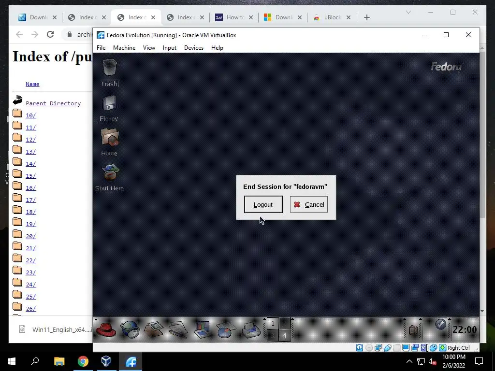Open the 15/ folder link

(x=30, y=176)
